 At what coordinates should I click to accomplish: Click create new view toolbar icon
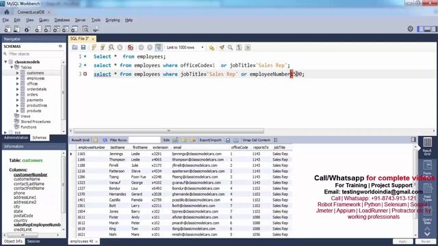(x=56, y=29)
